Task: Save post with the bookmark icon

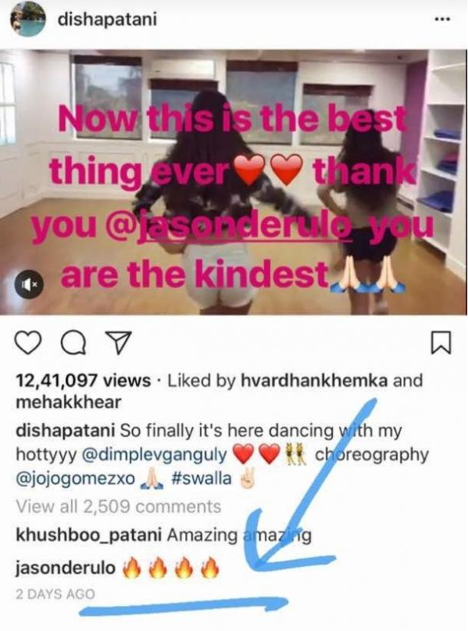Action: point(441,342)
